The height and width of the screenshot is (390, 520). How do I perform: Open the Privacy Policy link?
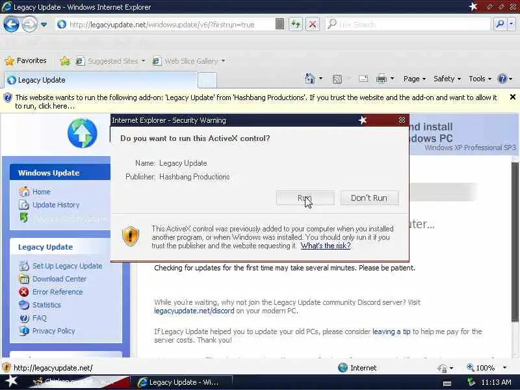pos(54,331)
